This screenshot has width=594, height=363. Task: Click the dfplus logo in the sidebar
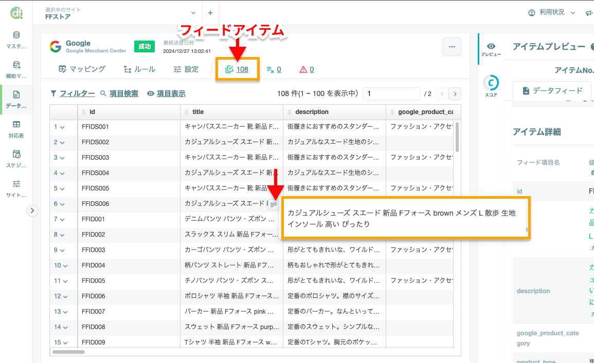(x=16, y=13)
